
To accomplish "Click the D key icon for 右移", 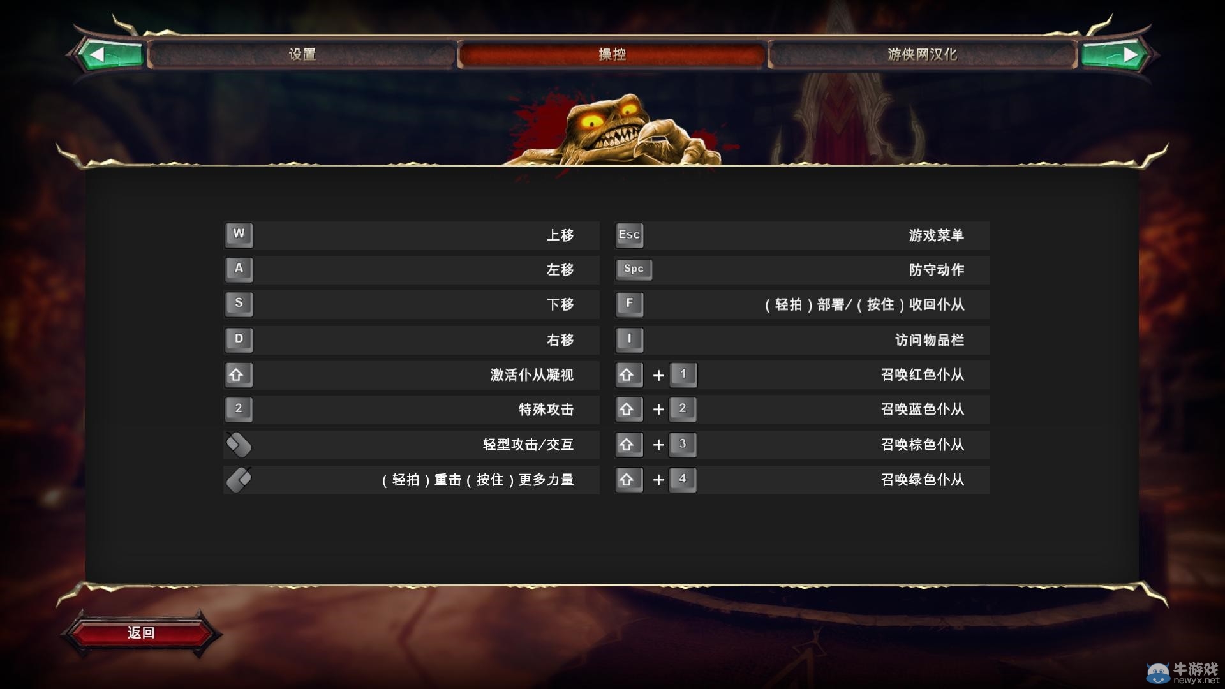I will tap(239, 340).
